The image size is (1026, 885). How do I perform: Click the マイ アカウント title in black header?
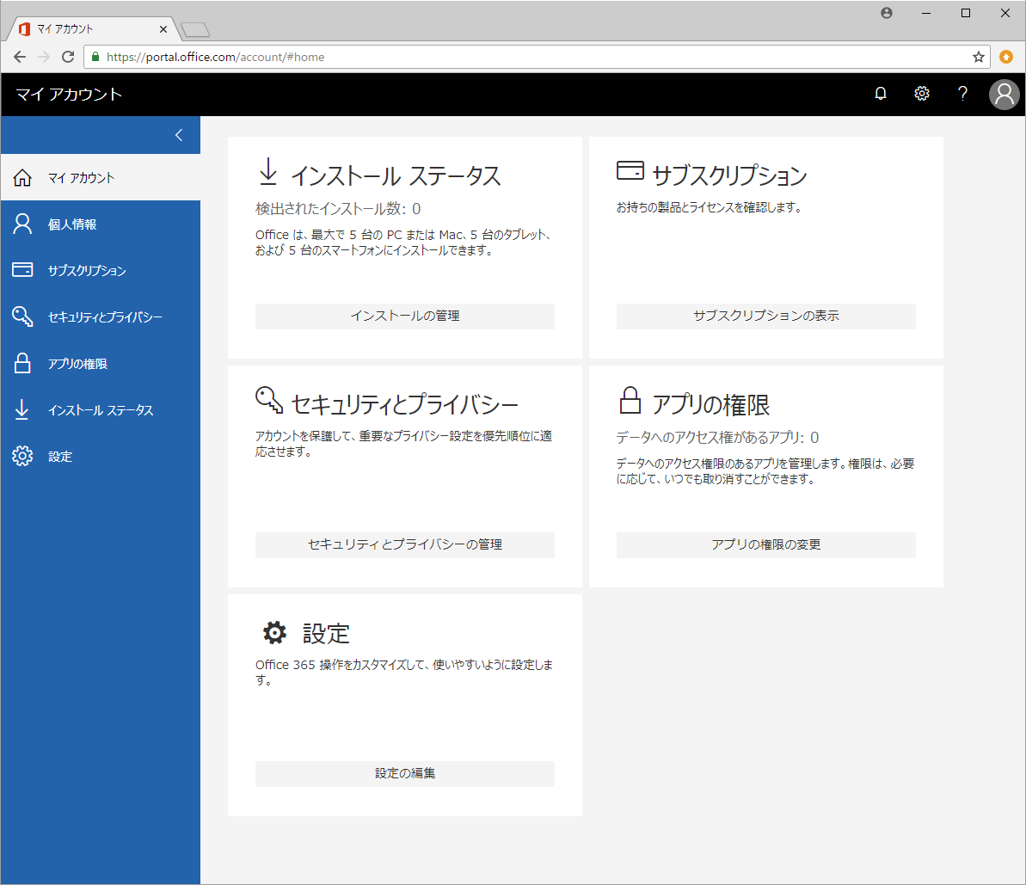tap(69, 95)
